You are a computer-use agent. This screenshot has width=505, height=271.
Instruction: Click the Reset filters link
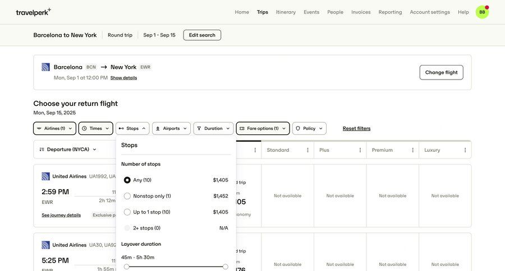(356, 128)
